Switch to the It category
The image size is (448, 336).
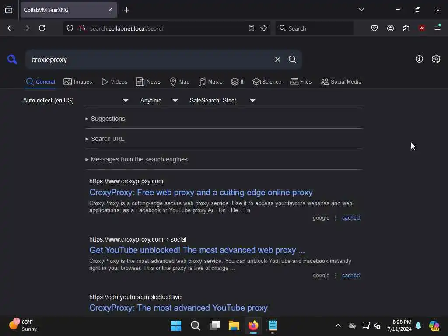point(237,82)
